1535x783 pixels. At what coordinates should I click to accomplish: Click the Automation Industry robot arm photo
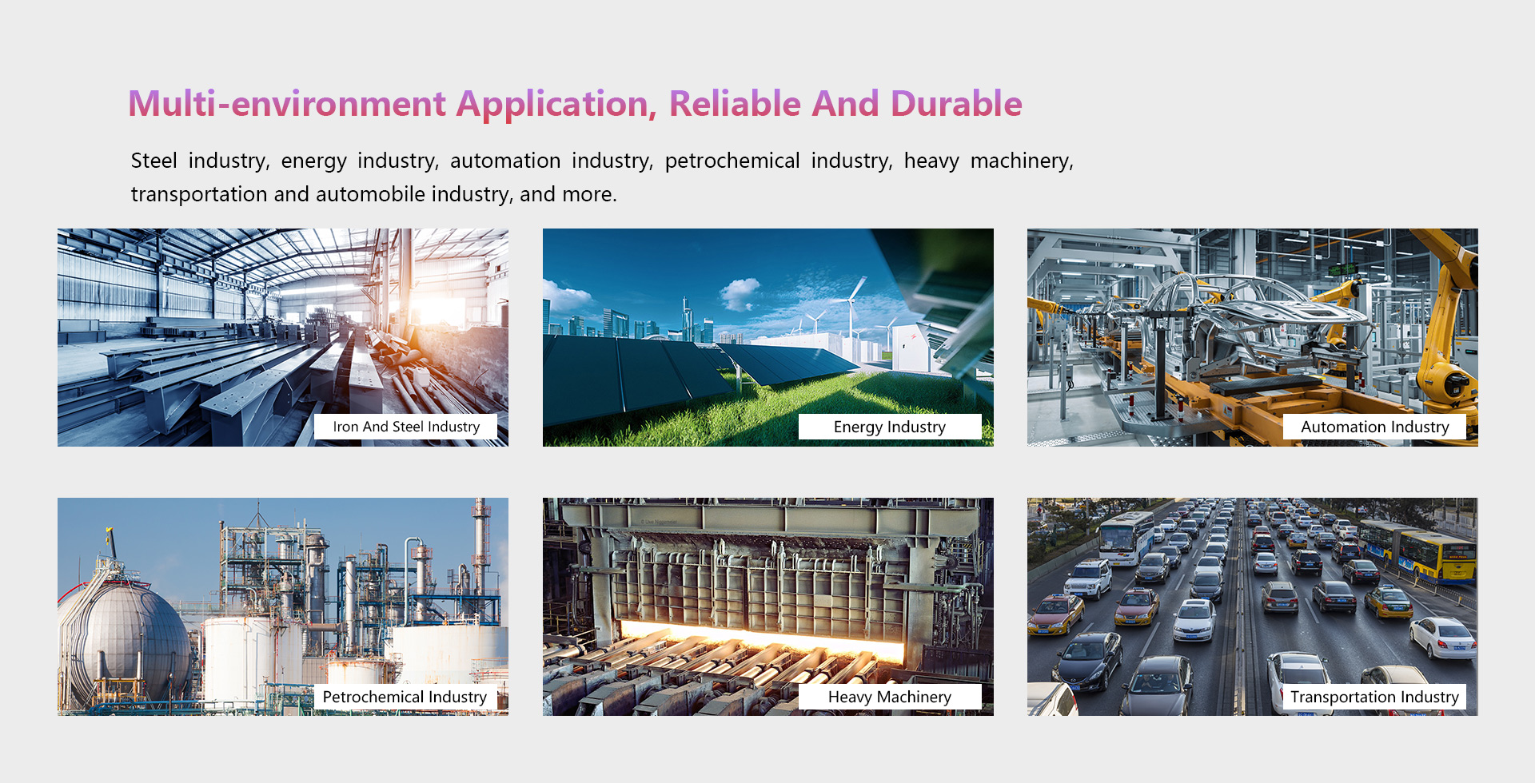click(1253, 337)
